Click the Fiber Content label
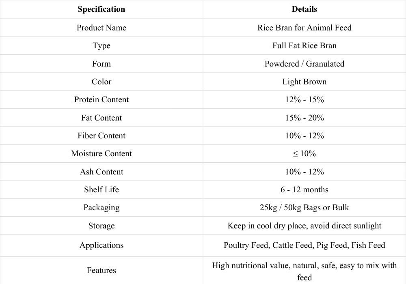Viewport: 406px width, 284px height. [101, 136]
